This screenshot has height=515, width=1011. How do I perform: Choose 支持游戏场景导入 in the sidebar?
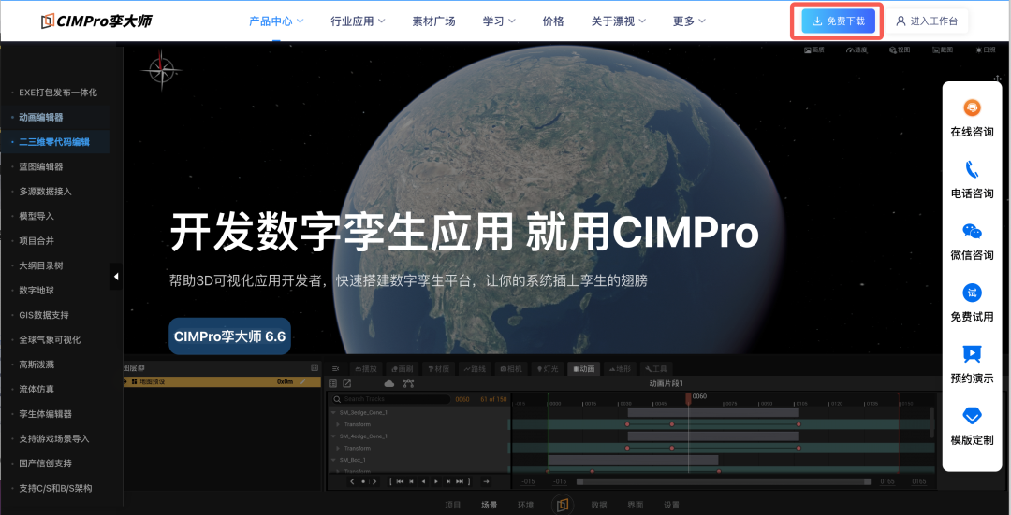point(54,438)
